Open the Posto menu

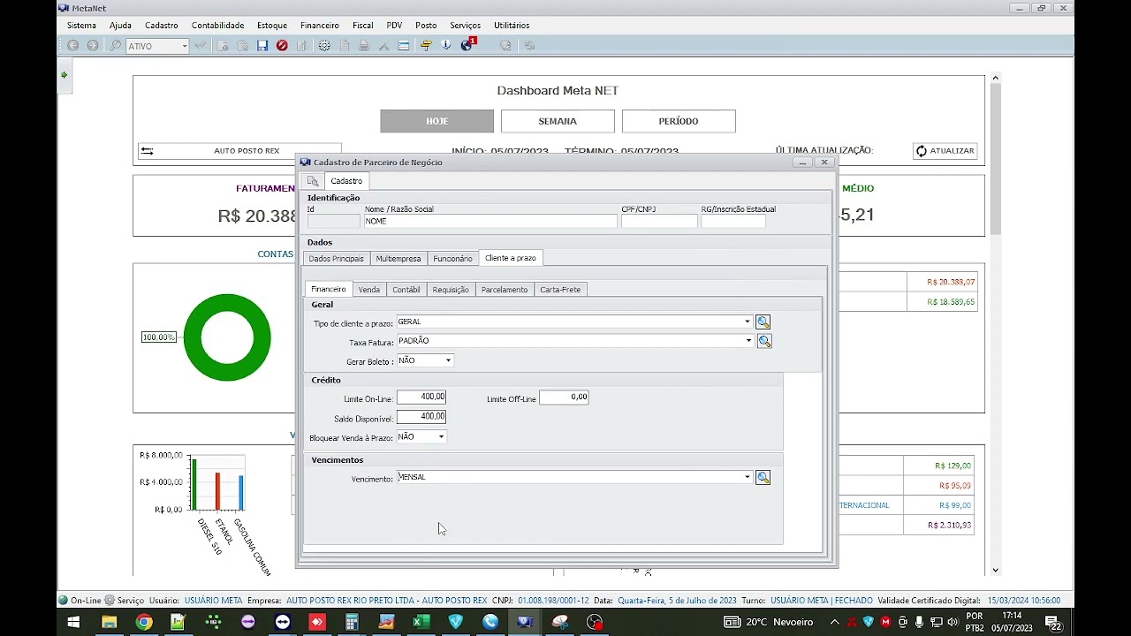click(x=426, y=26)
